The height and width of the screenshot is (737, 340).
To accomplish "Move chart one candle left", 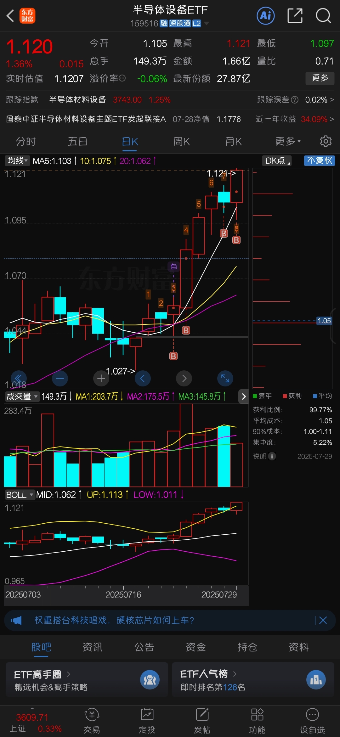I will tap(143, 378).
